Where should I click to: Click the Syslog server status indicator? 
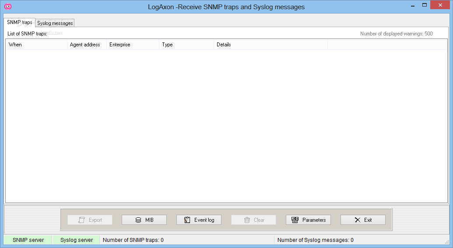point(76,240)
